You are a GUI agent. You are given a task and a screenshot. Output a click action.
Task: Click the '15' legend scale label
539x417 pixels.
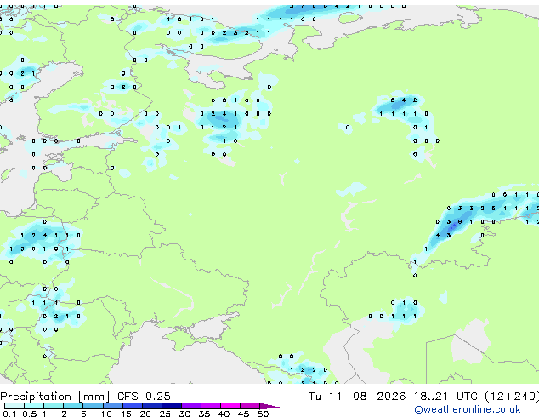click(x=126, y=414)
